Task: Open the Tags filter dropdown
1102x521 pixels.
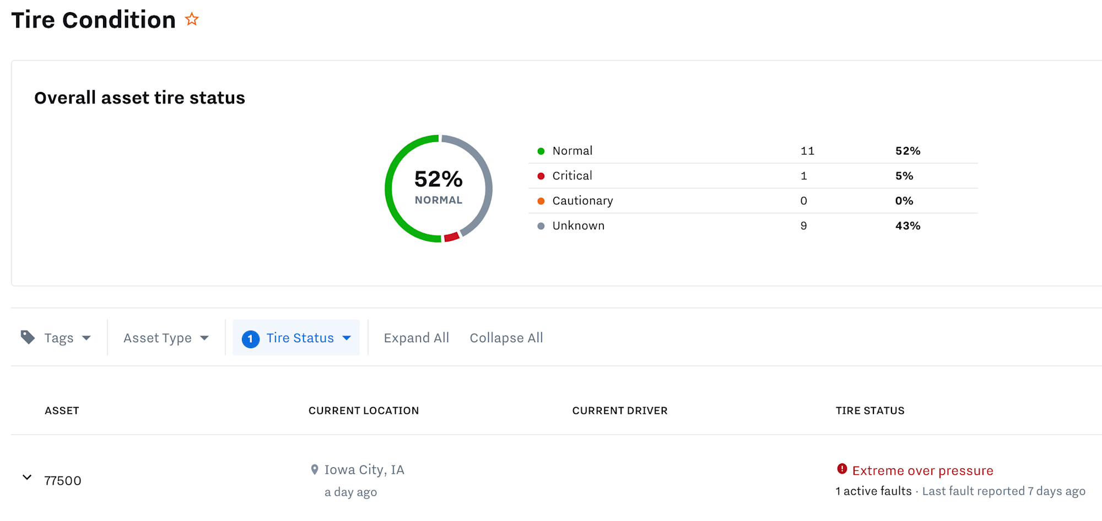Action: (56, 338)
